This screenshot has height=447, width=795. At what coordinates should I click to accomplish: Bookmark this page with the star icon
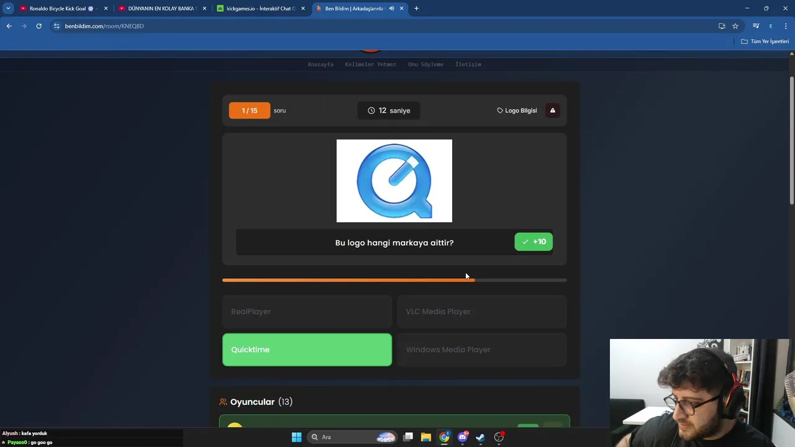coord(735,26)
